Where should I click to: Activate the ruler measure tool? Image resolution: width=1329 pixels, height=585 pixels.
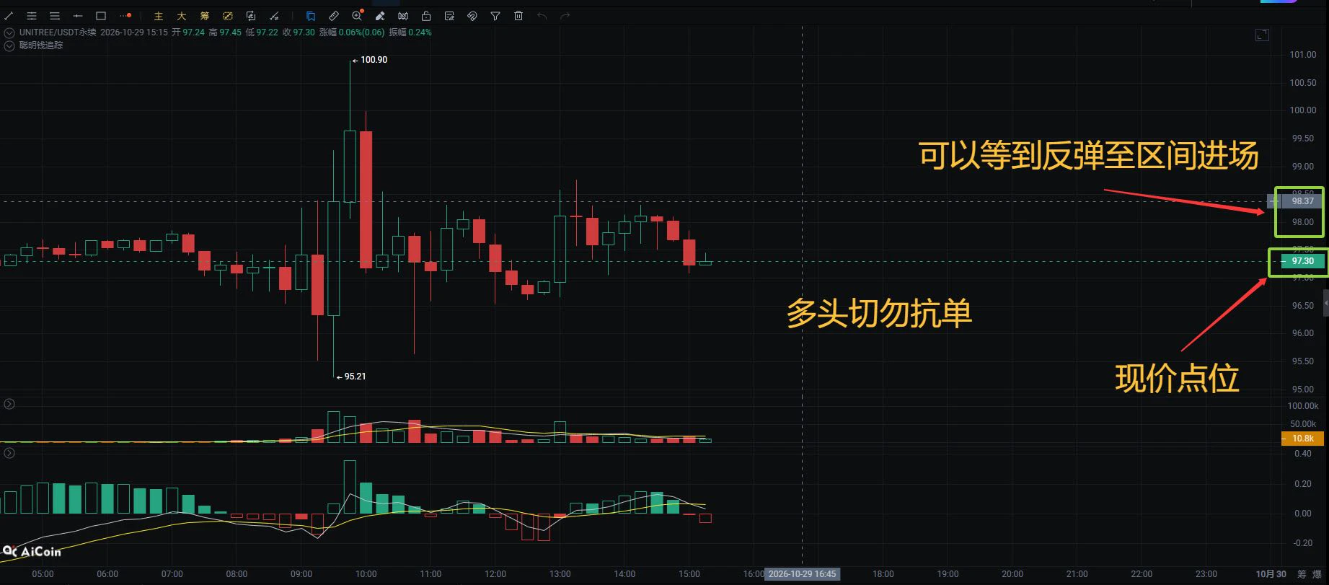334,16
